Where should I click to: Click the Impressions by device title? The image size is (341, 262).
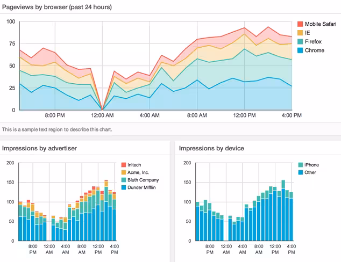coord(211,148)
